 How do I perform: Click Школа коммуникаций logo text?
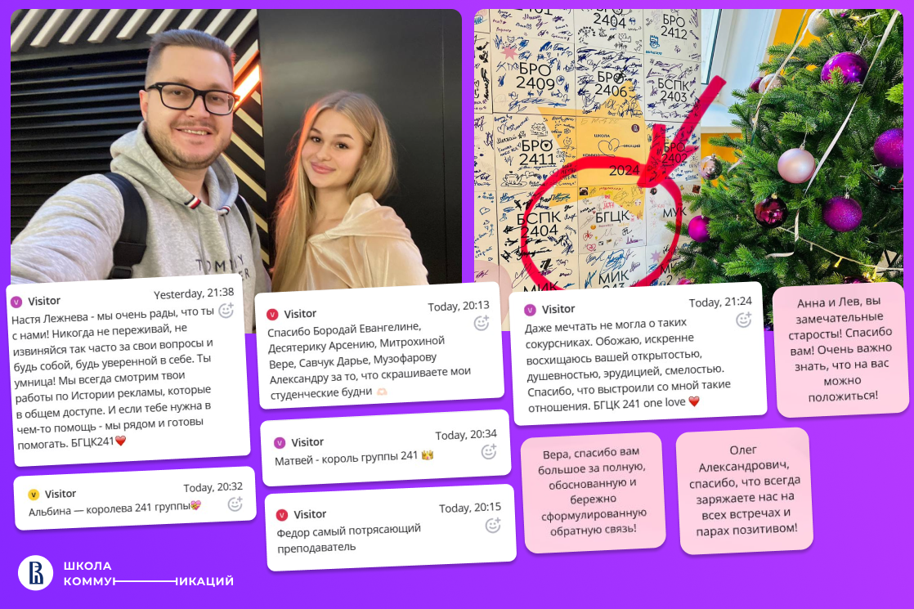pos(148,574)
